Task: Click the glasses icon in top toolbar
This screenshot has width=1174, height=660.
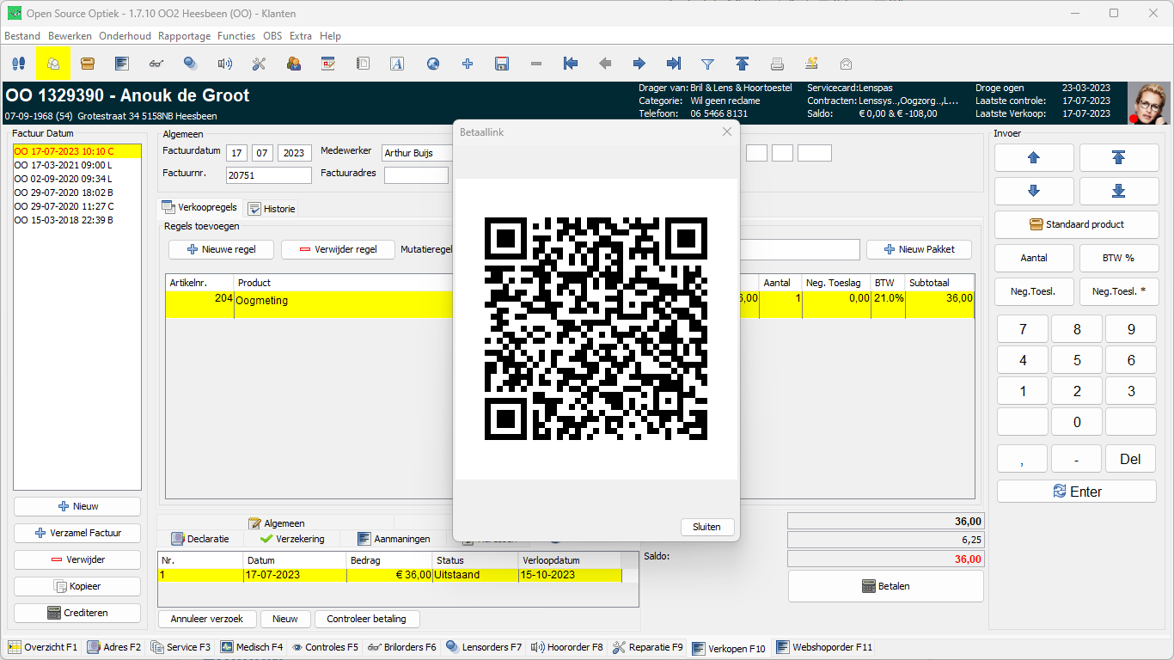Action: 156,64
